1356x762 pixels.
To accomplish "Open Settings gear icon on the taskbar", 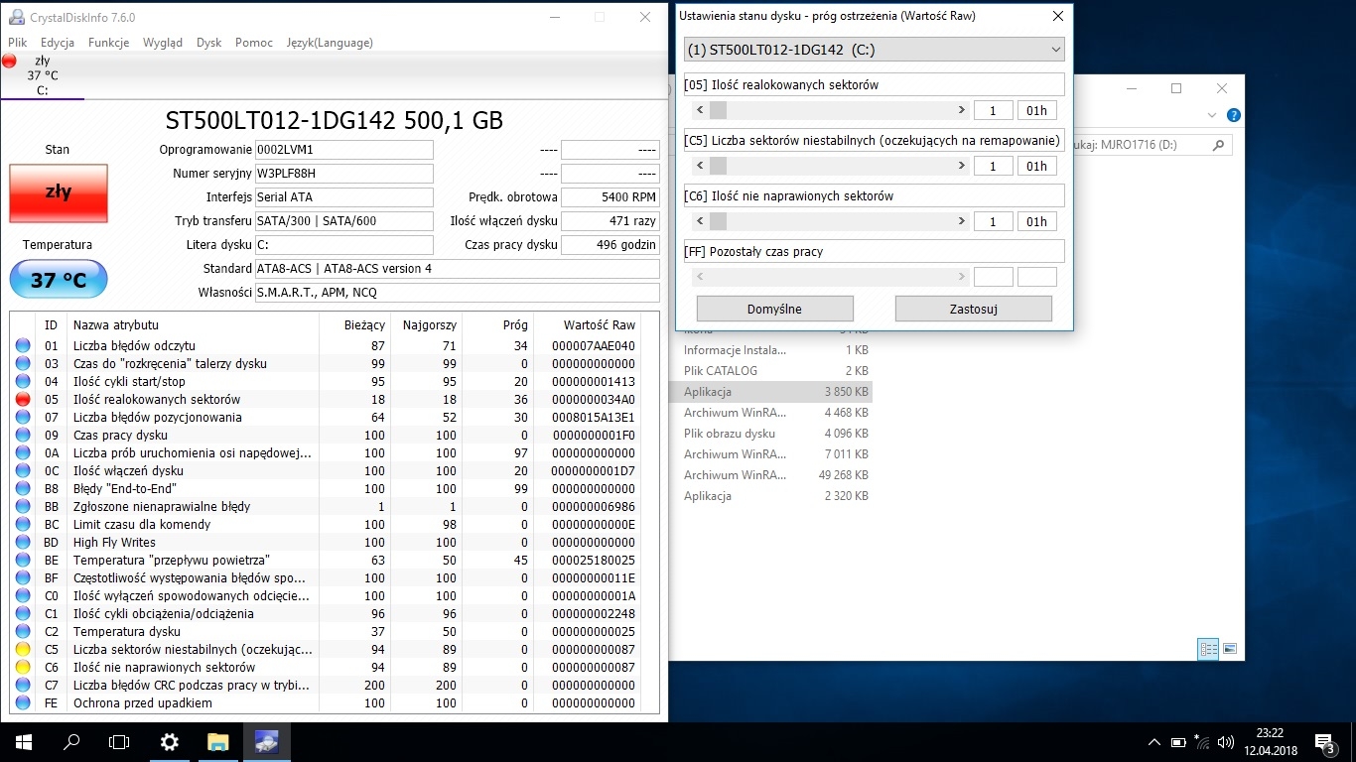I will click(169, 741).
